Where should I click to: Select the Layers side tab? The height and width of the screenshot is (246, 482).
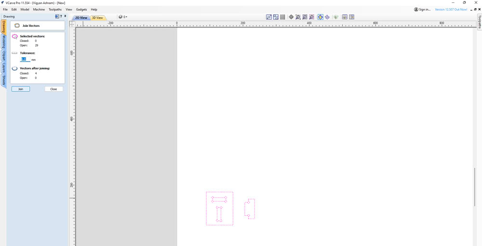click(x=3, y=68)
